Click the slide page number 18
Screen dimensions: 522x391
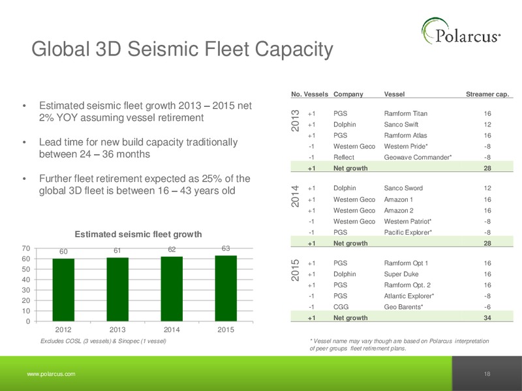(x=487, y=374)
